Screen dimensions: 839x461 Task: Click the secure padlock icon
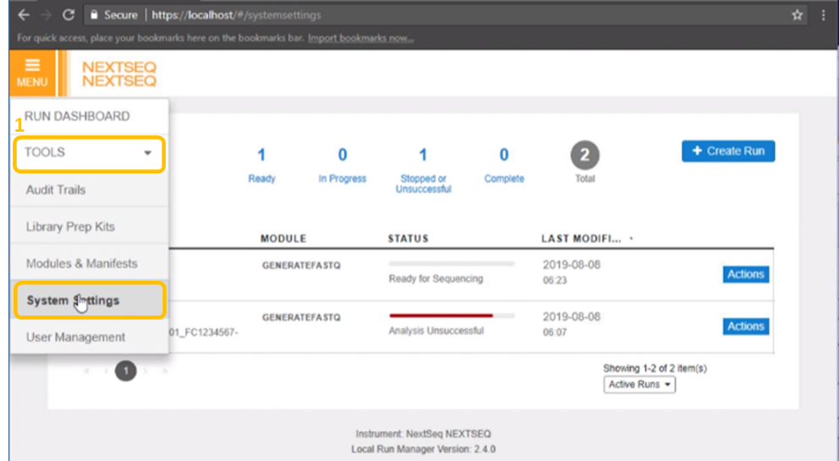click(x=96, y=15)
